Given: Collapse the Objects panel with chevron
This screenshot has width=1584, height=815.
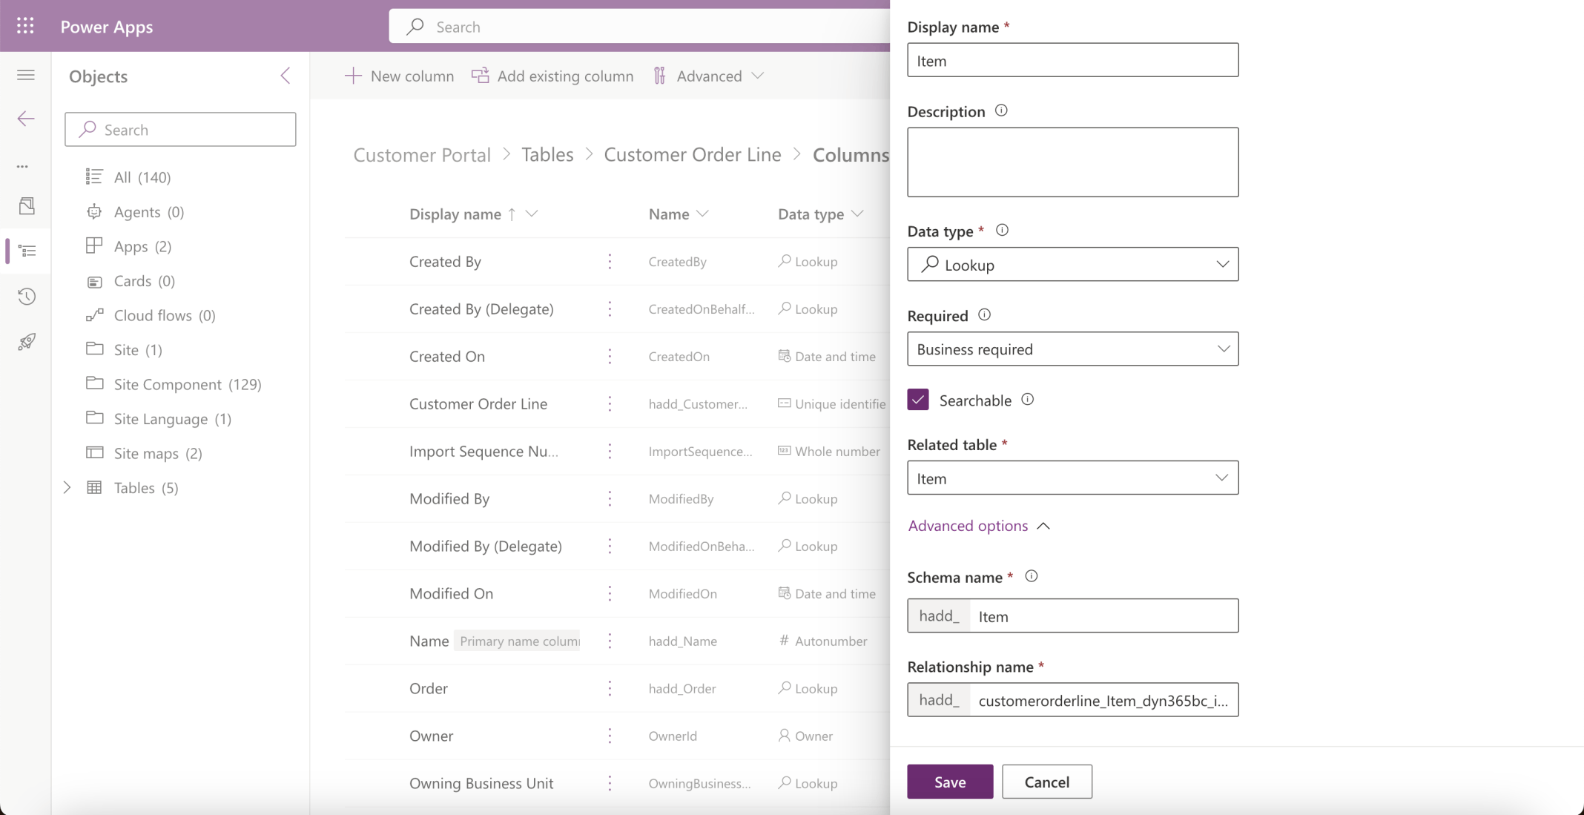Looking at the screenshot, I should (286, 76).
